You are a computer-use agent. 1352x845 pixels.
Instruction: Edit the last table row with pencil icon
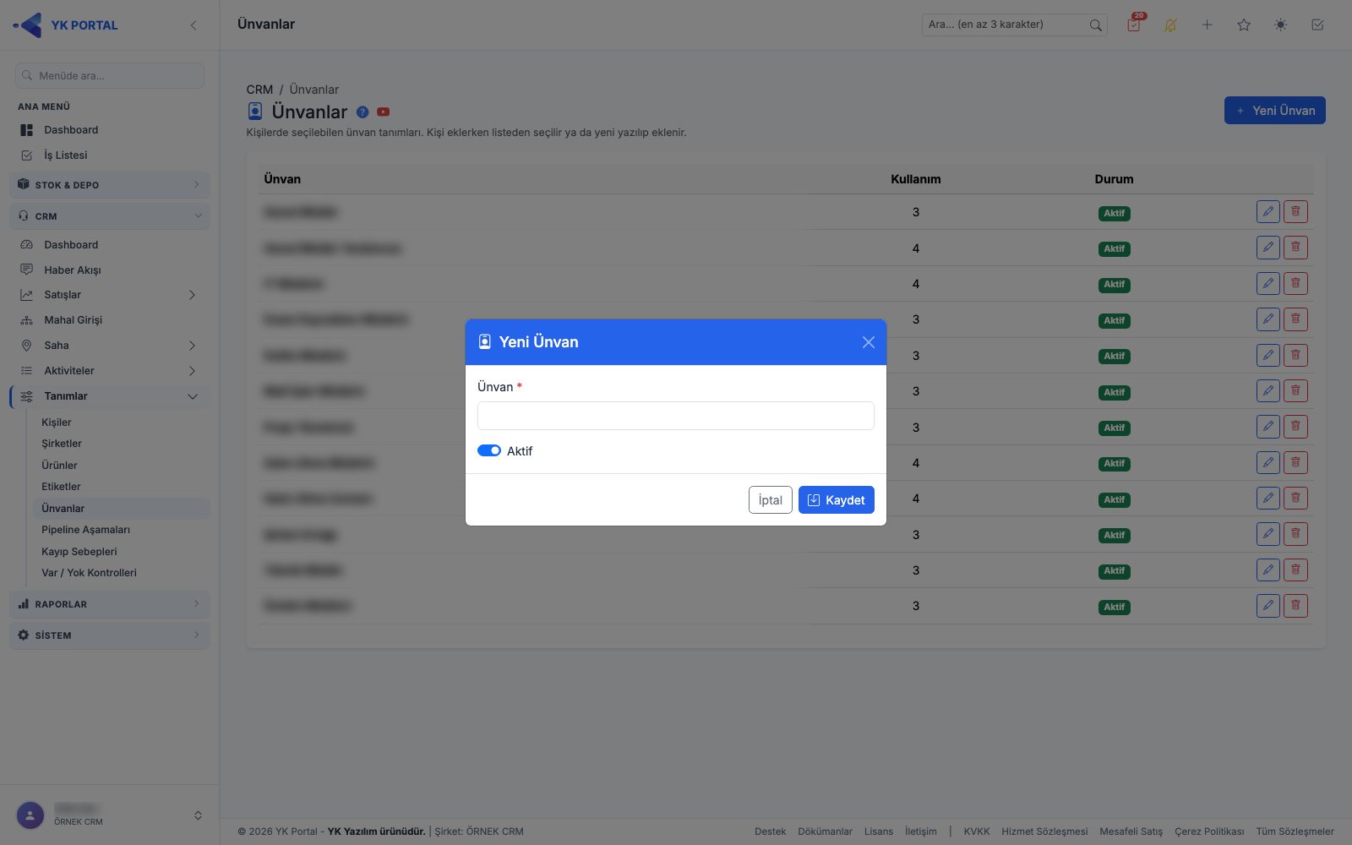click(1267, 606)
